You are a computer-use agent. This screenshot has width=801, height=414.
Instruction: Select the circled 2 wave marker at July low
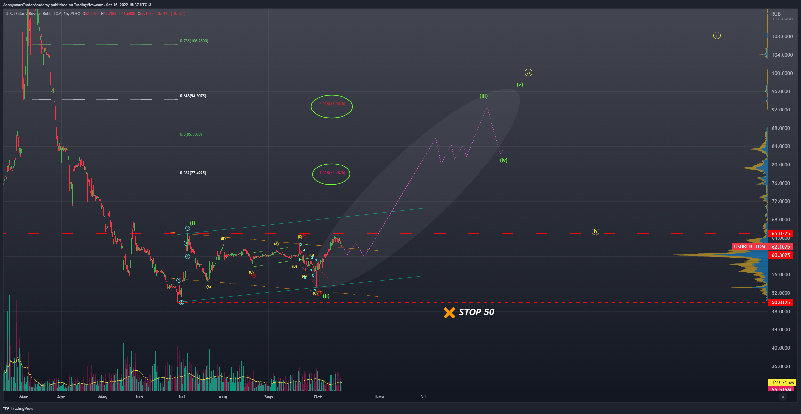click(x=181, y=303)
